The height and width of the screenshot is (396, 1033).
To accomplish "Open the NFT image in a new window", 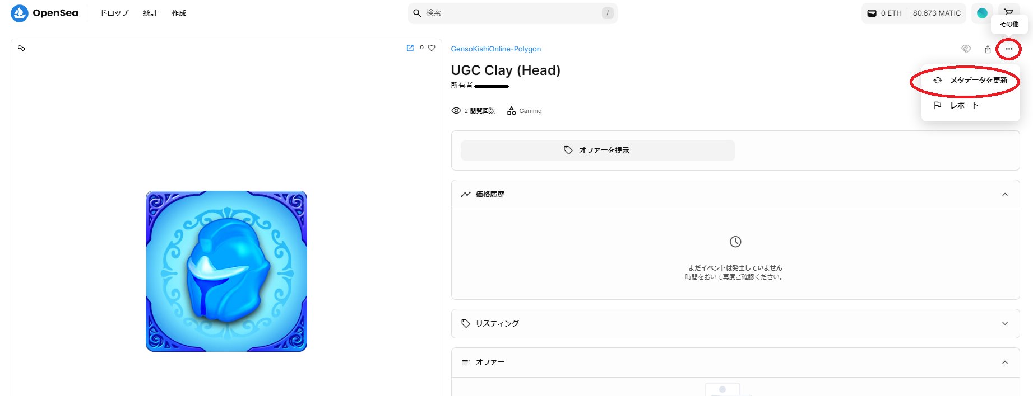I will tap(410, 48).
